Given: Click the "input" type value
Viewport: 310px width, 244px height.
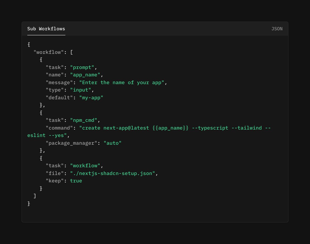Looking at the screenshot, I should [x=81, y=90].
